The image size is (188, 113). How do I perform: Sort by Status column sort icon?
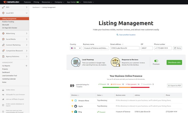coord(102,95)
